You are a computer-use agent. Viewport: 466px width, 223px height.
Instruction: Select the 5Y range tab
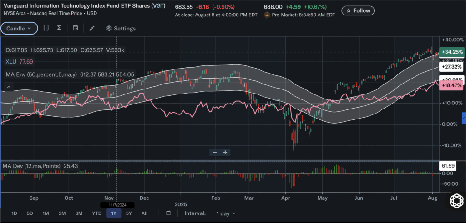(129, 213)
